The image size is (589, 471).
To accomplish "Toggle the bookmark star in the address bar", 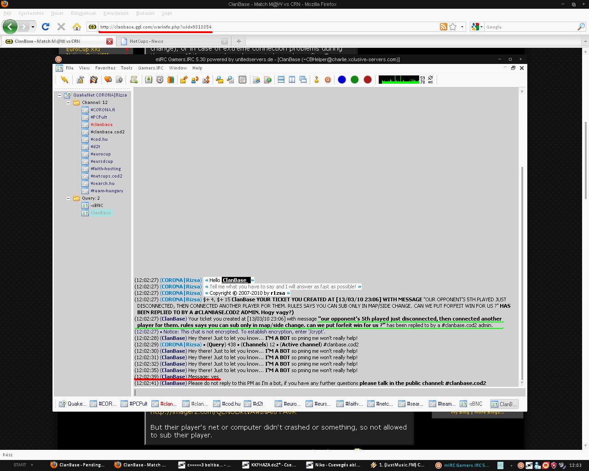I will tap(453, 27).
